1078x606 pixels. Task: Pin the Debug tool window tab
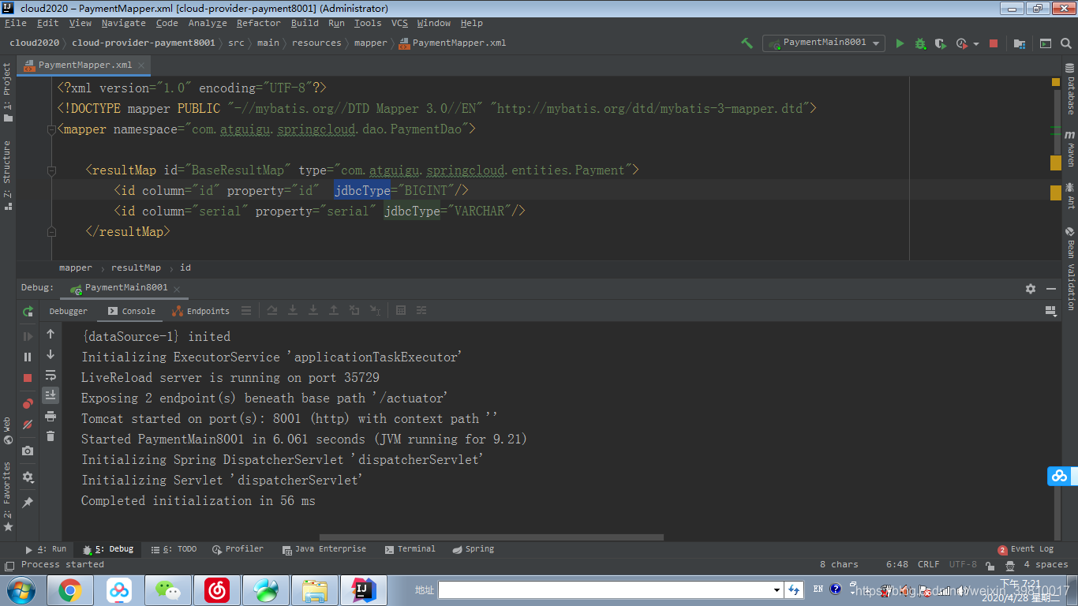(x=27, y=501)
